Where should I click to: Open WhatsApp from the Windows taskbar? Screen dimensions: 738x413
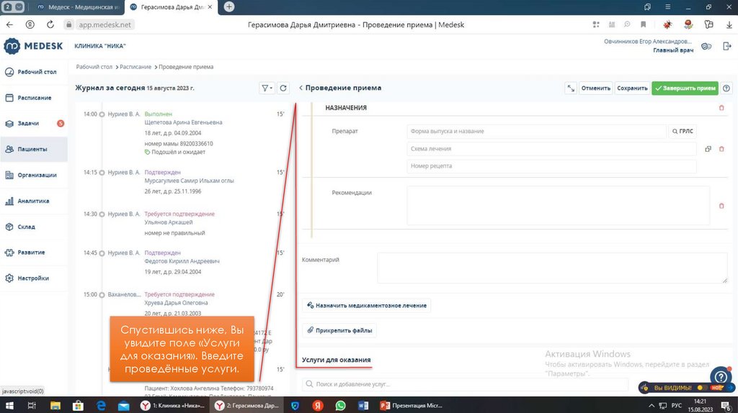340,406
